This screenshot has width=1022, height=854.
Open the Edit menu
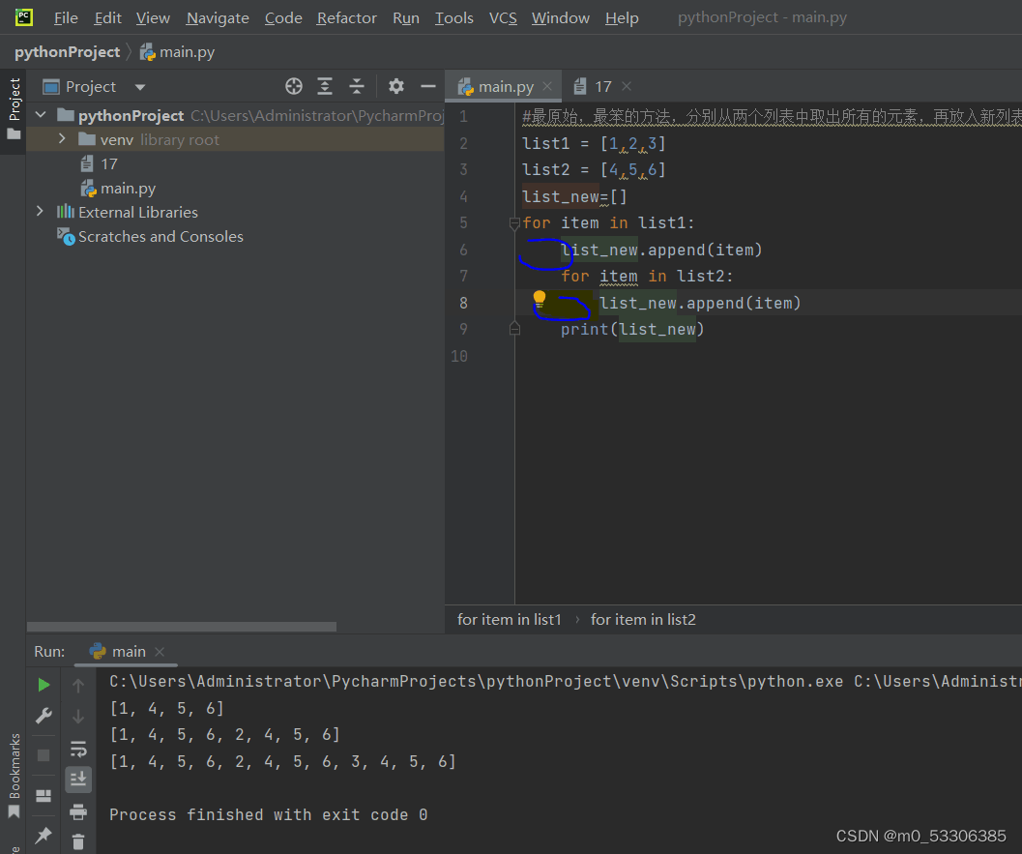[x=107, y=17]
